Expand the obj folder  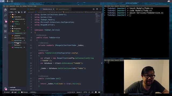pos(10,26)
